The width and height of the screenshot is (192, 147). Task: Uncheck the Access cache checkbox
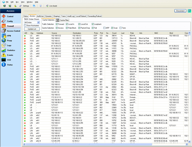57,28
